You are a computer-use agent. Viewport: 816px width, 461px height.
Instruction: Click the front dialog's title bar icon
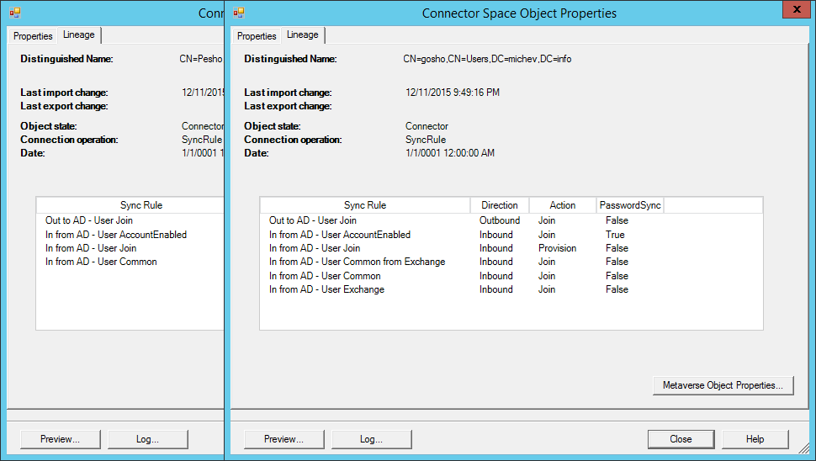[x=239, y=13]
